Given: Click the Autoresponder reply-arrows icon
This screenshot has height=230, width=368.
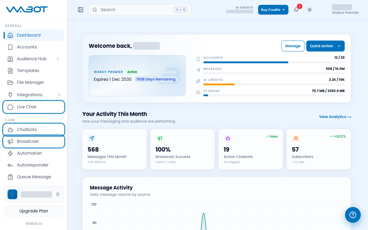Looking at the screenshot, I should point(10,165).
